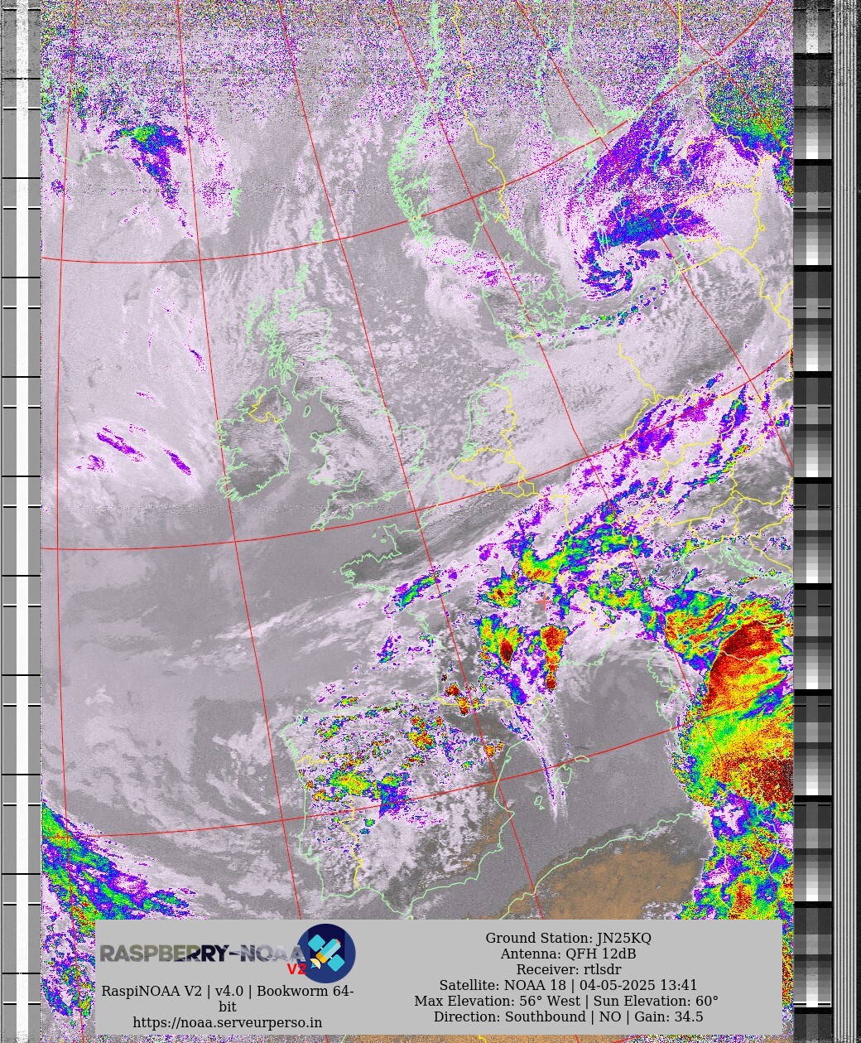Click the 'Satellite: NOAA 18' date line
Image resolution: width=861 pixels, height=1043 pixels.
(x=568, y=985)
